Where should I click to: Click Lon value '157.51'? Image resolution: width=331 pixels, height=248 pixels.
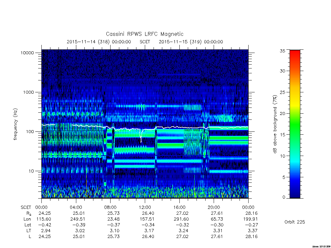click(x=147, y=219)
